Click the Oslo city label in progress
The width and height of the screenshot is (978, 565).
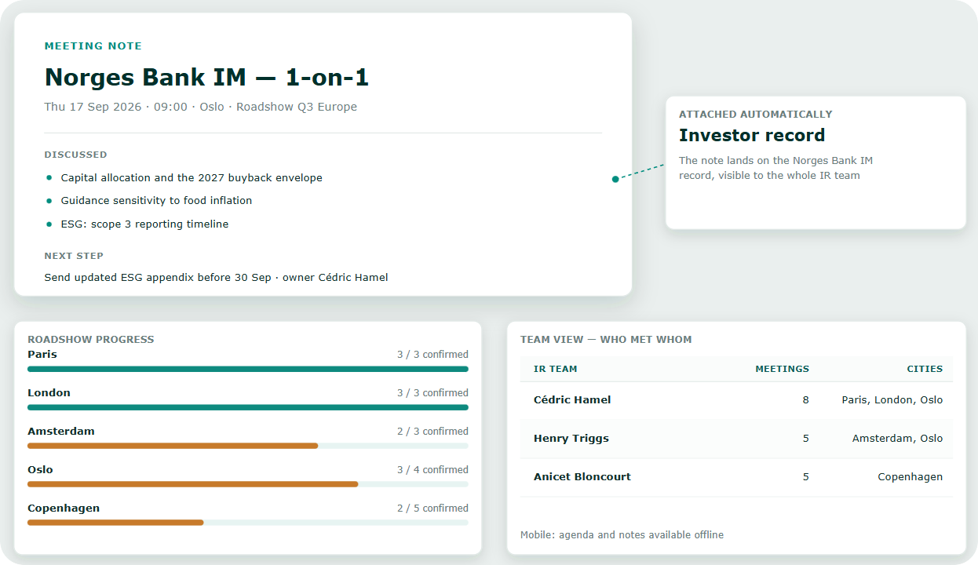coord(40,470)
